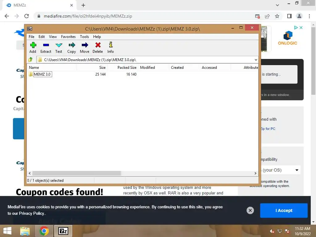Viewport: 316px width, 237px height.
Task: Click the 7z icon in window title bar
Action: click(30, 29)
